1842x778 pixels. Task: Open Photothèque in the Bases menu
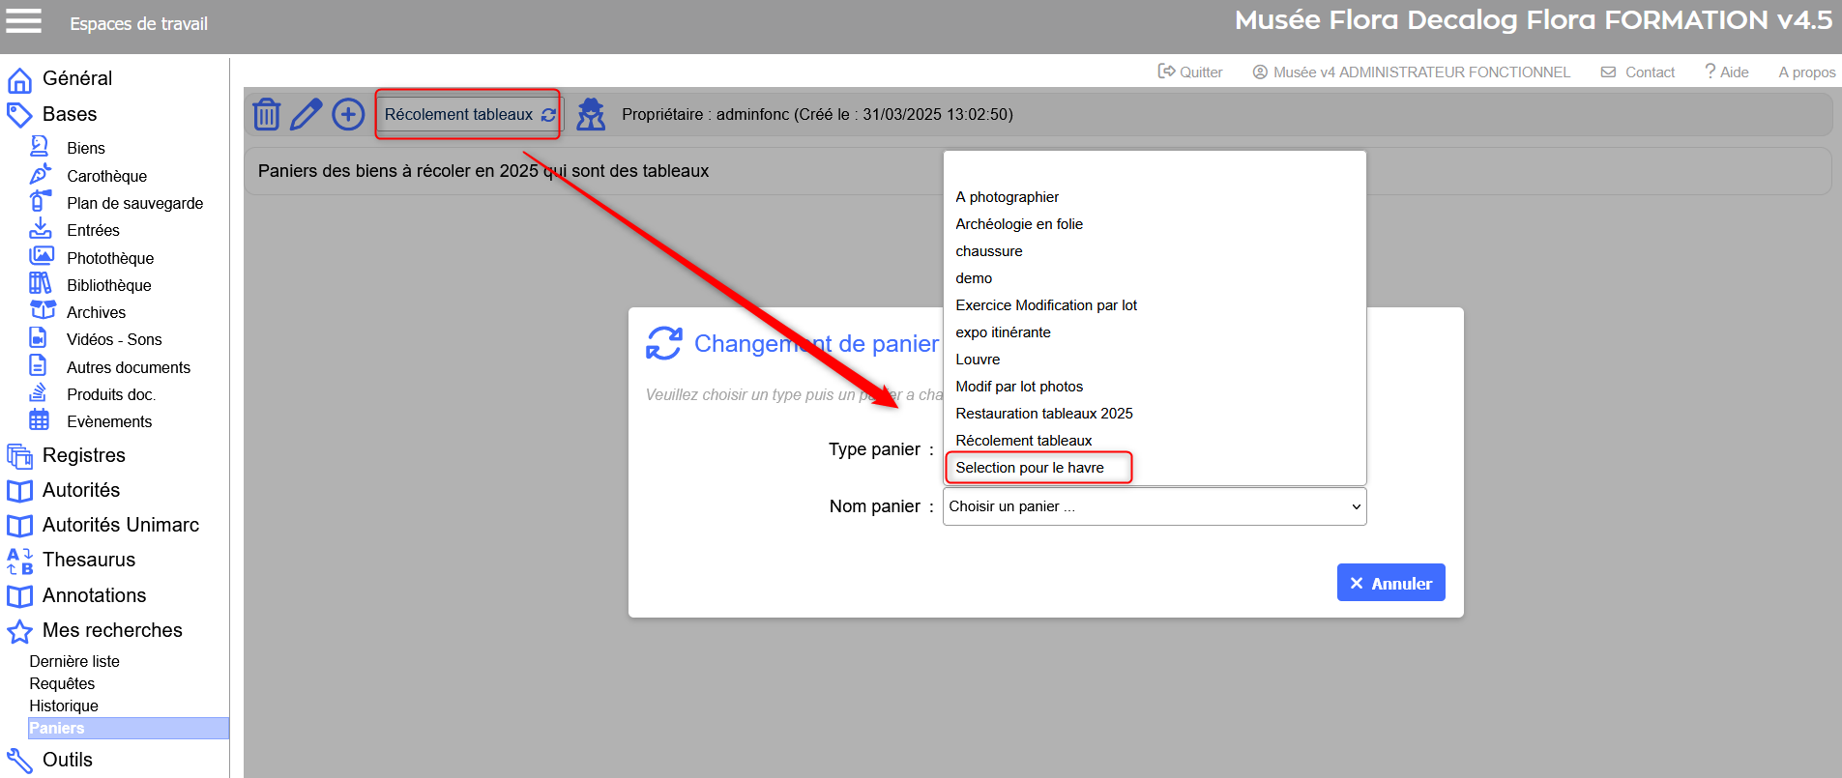(110, 258)
